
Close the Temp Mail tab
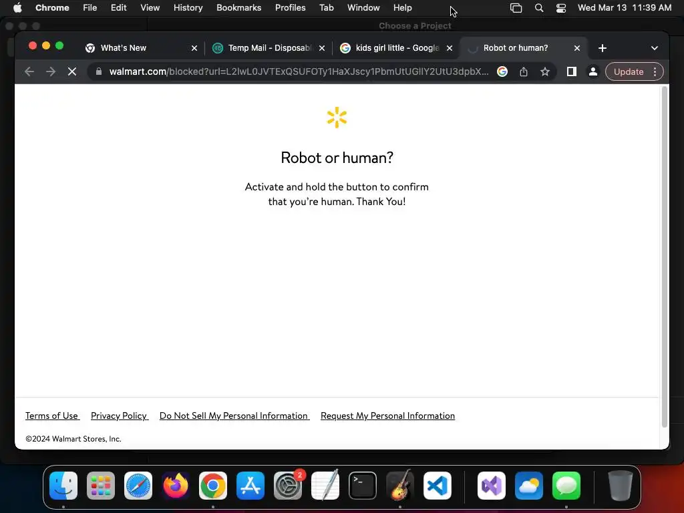[322, 48]
